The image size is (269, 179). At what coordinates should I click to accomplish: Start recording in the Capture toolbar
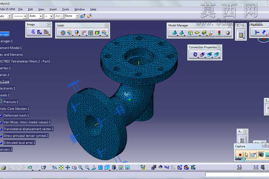(240, 155)
